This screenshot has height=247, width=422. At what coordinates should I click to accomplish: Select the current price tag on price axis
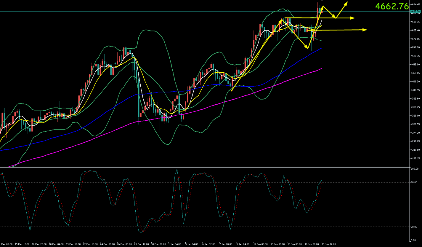[415, 11]
